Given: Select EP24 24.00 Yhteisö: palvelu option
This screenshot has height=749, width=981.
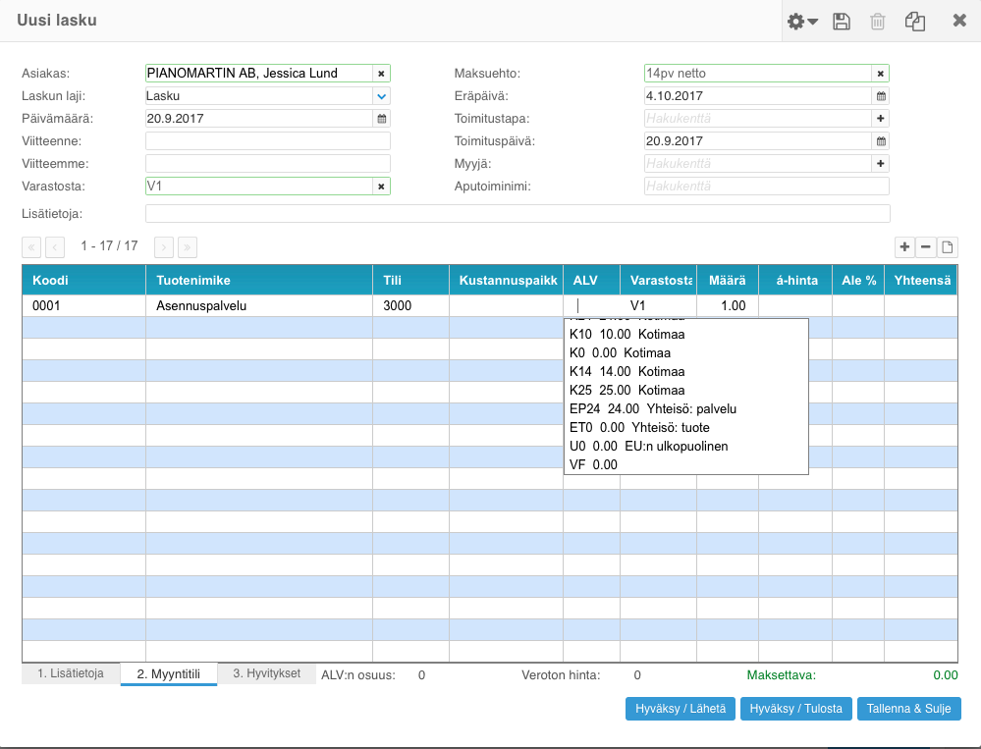Looking at the screenshot, I should 685,409.
